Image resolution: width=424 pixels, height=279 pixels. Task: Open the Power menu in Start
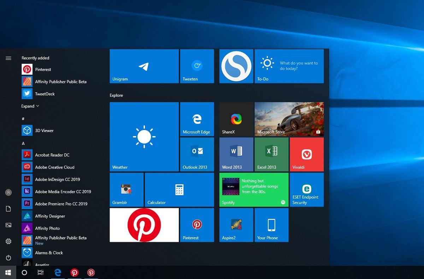point(8,258)
